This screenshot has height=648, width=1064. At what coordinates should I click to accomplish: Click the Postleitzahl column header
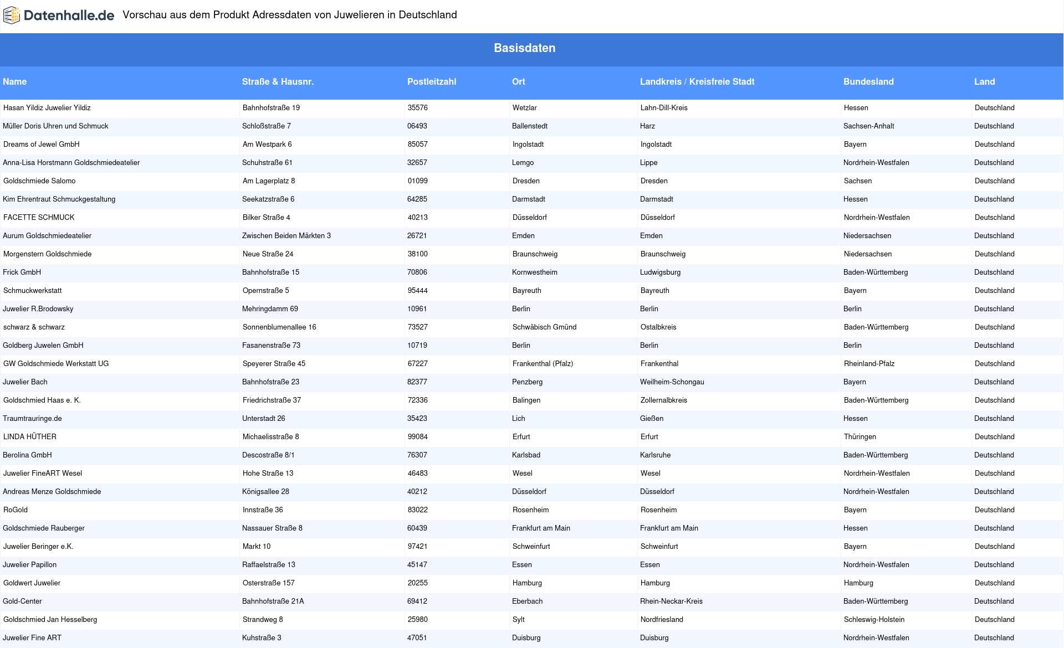432,82
